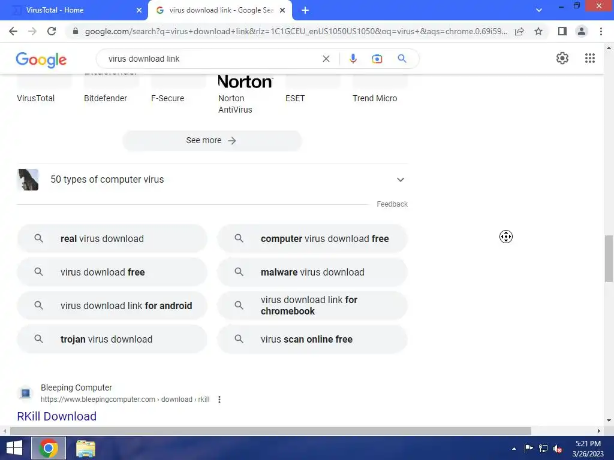Clear the search query with X

click(326, 59)
